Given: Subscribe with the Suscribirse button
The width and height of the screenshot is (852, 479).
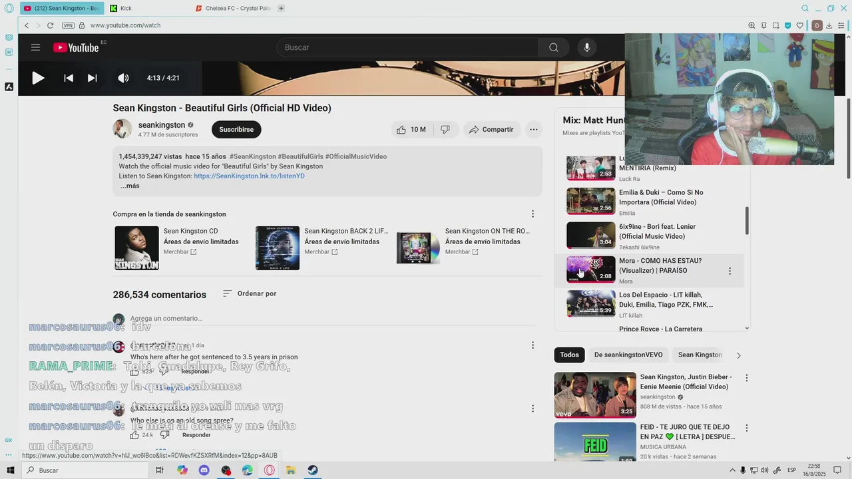Looking at the screenshot, I should point(236,130).
